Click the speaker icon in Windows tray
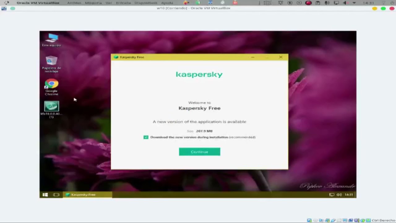 pos(339,195)
